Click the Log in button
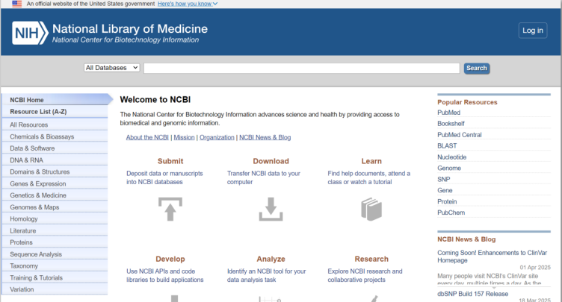Screen dimensions: 562x302 pos(533,31)
